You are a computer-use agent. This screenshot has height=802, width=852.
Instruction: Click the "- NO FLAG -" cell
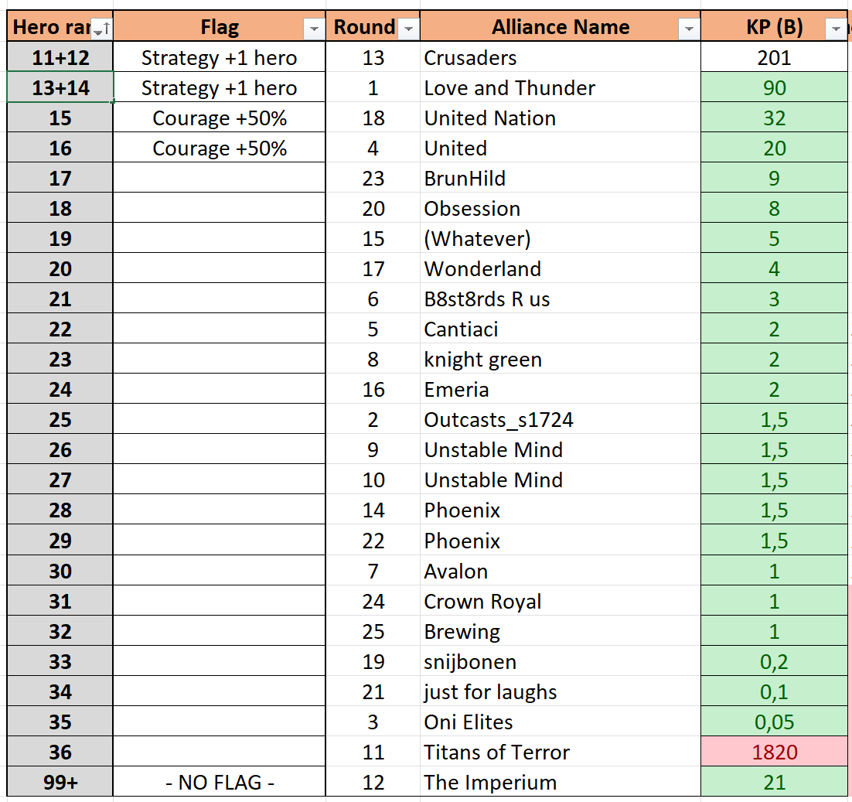tap(220, 782)
